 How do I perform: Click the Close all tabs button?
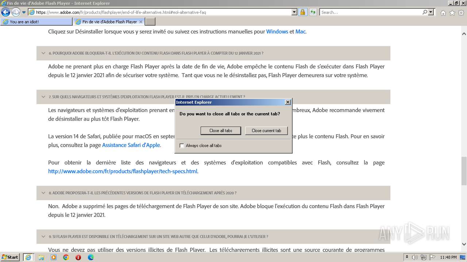(221, 131)
